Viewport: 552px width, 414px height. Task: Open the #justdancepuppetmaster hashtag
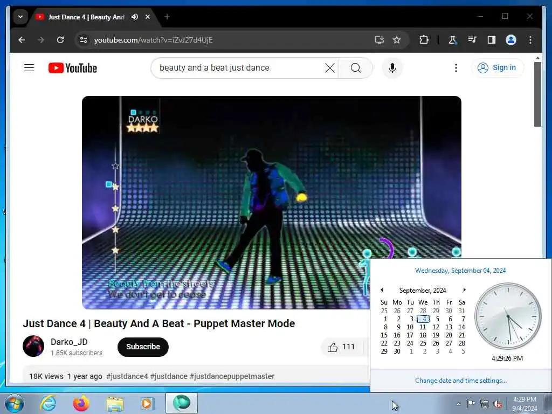coord(232,376)
